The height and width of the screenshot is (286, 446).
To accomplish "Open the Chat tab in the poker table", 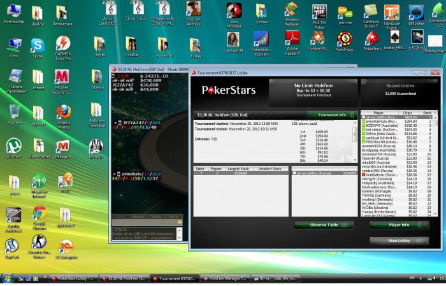I will tap(120, 217).
